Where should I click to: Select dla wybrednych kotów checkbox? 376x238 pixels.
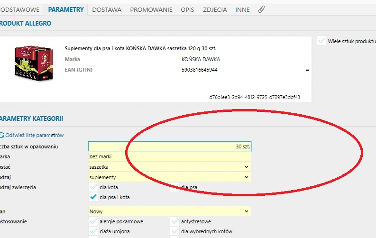pyautogui.click(x=175, y=231)
